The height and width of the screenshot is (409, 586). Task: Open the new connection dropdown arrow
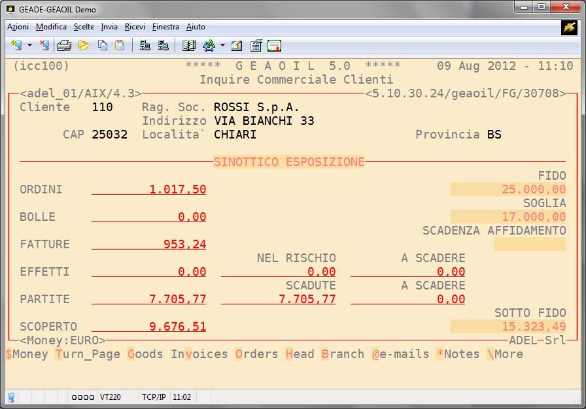29,46
